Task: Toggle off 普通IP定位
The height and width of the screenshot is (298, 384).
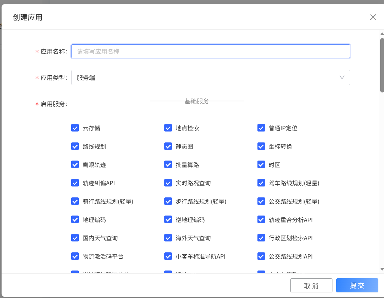Action: 261,128
